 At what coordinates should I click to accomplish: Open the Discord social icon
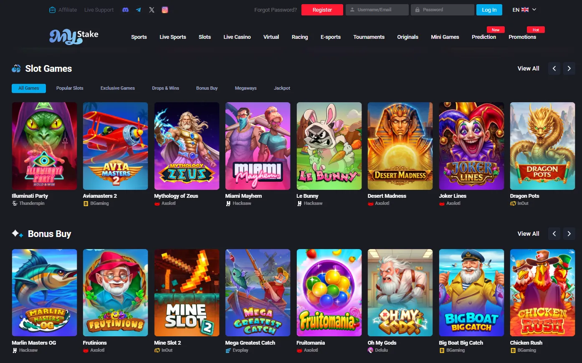[x=125, y=10]
